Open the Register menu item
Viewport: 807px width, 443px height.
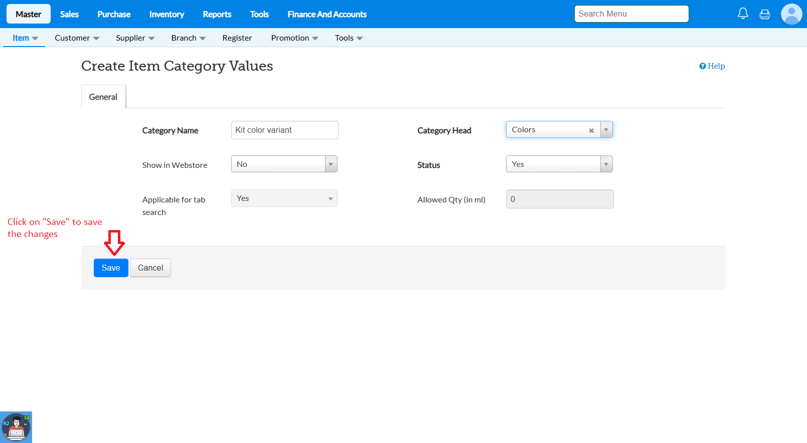click(x=237, y=38)
